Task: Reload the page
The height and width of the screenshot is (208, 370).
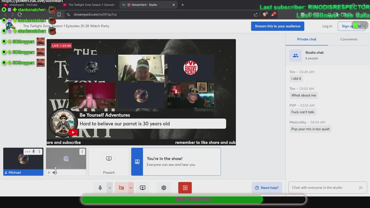Action: pos(20,14)
